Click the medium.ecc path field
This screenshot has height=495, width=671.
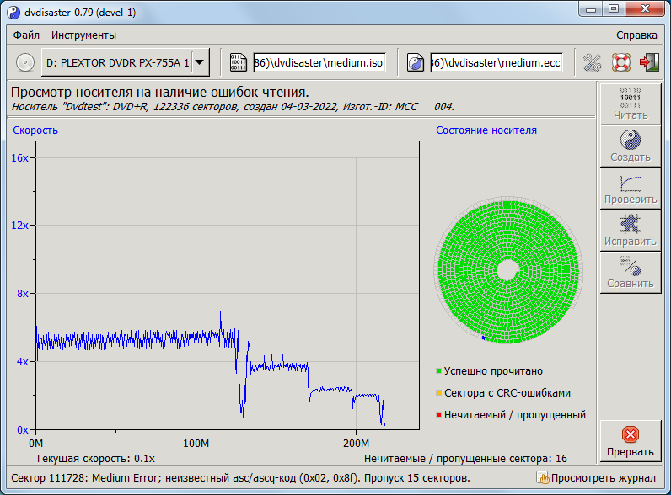496,62
